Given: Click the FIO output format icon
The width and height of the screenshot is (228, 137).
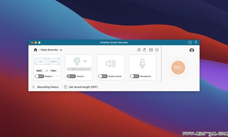Looking at the screenshot, I should (x=151, y=50).
